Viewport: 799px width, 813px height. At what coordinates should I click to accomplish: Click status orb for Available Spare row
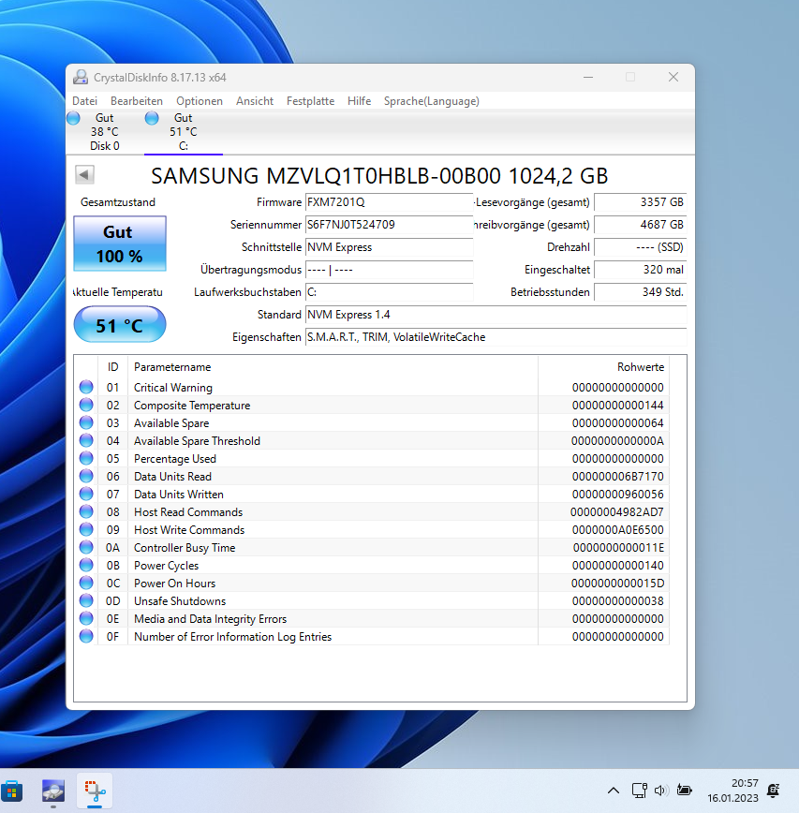pyautogui.click(x=86, y=422)
